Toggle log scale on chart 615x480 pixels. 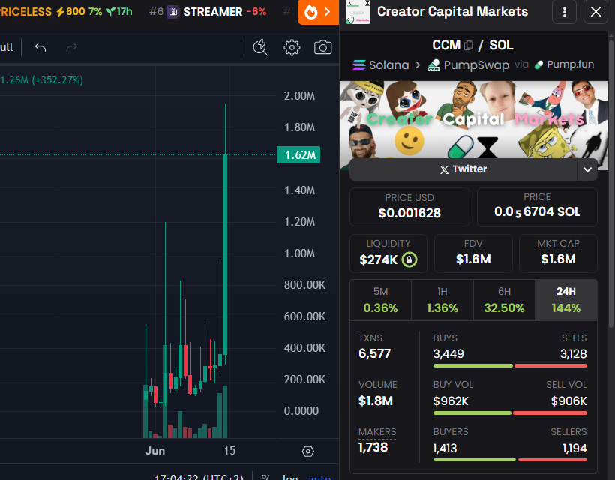(x=290, y=477)
